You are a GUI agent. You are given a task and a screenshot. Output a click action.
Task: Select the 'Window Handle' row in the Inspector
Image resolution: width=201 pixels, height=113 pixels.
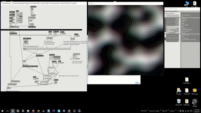point(190,35)
